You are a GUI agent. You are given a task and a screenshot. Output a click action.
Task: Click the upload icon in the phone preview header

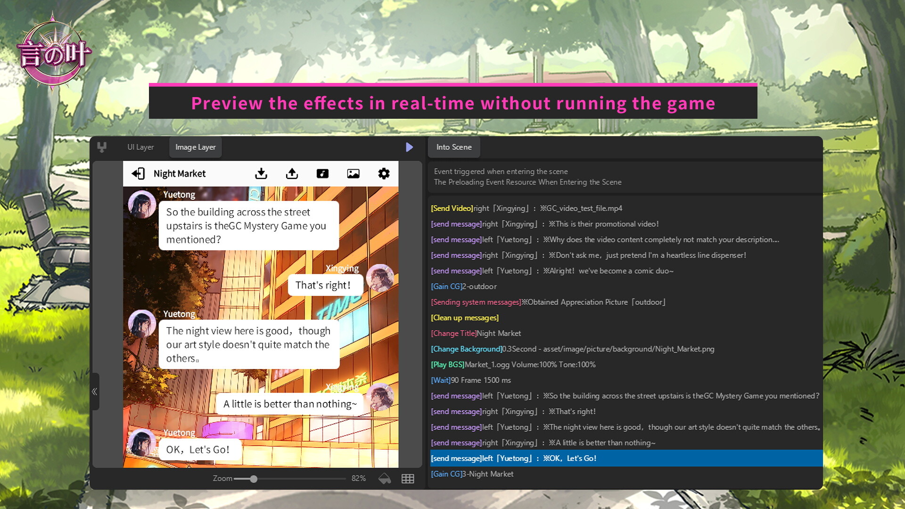(292, 173)
